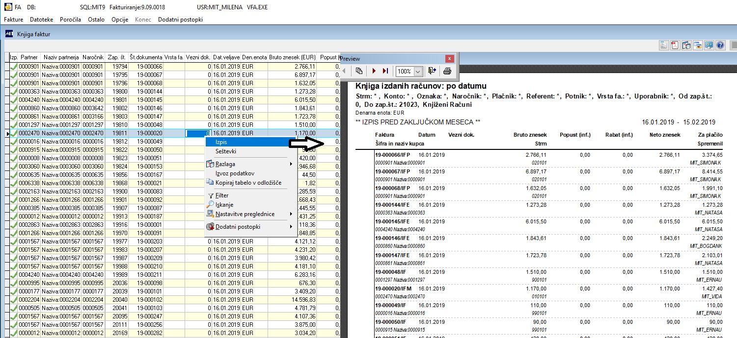Jump to the last preview page
Image resolution: width=737 pixels, height=338 pixels.
pyautogui.click(x=385, y=71)
